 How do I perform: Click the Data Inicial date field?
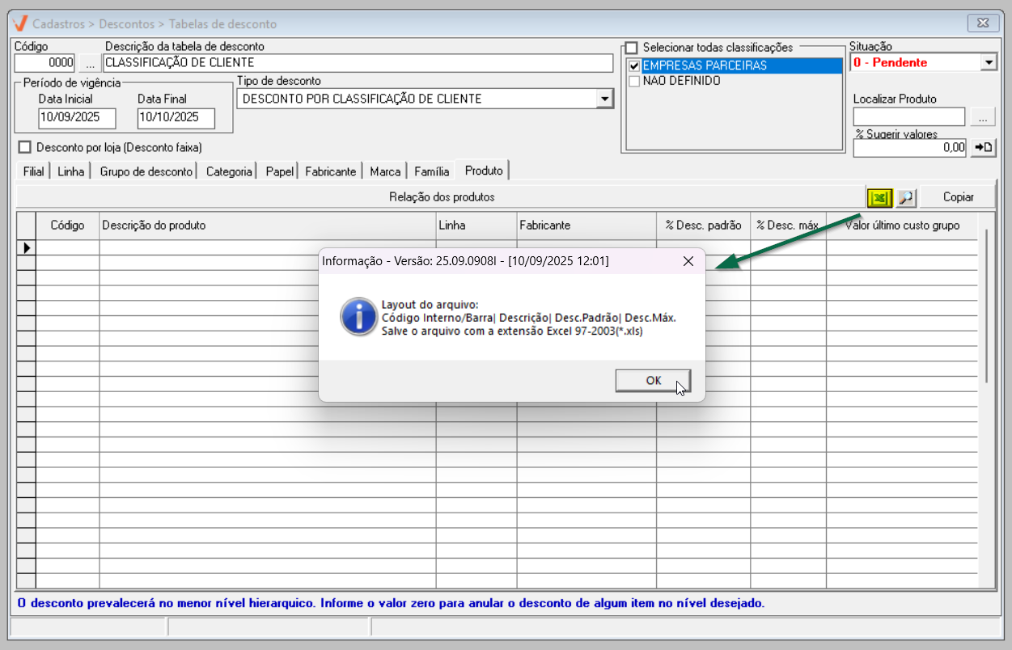pos(77,118)
